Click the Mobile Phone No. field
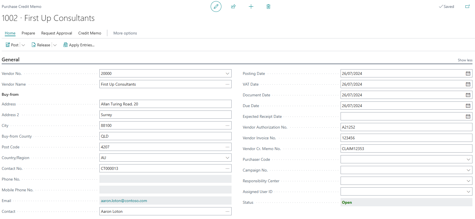475x219 pixels. [x=165, y=190]
